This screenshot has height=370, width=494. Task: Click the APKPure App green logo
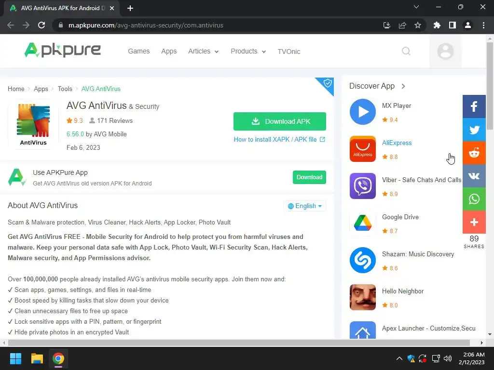pyautogui.click(x=16, y=177)
